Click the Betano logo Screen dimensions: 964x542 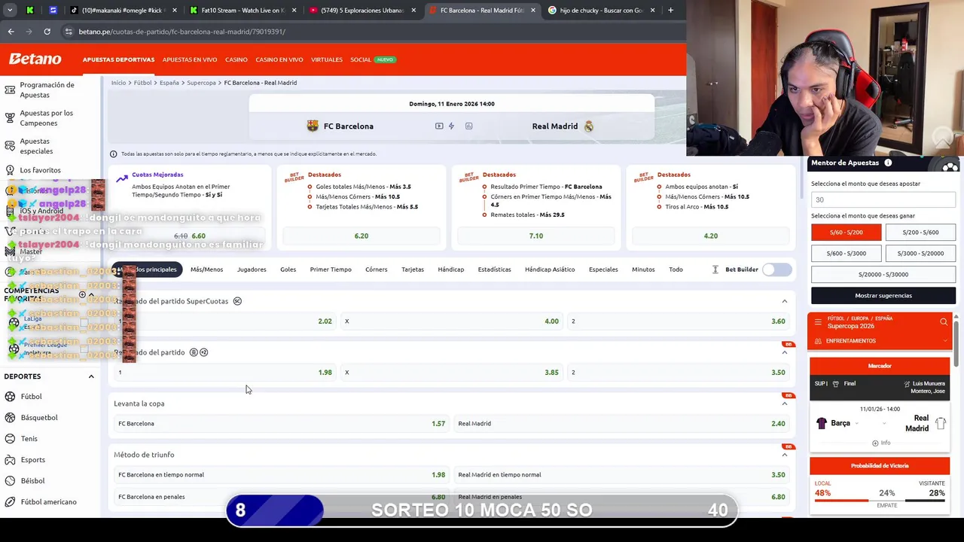coord(35,59)
